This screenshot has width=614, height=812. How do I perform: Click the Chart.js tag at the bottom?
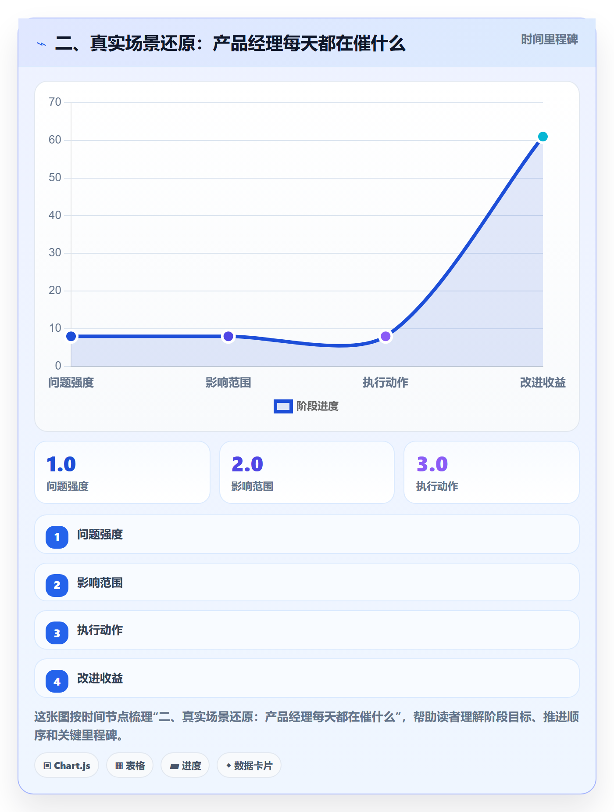[x=67, y=765]
